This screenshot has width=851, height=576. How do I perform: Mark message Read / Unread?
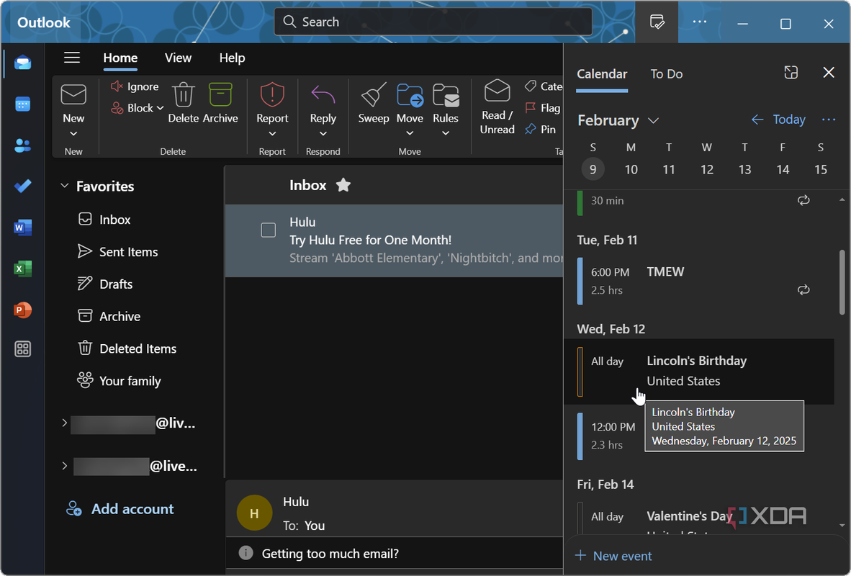497,107
